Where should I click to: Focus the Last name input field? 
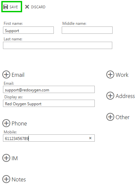57,45
